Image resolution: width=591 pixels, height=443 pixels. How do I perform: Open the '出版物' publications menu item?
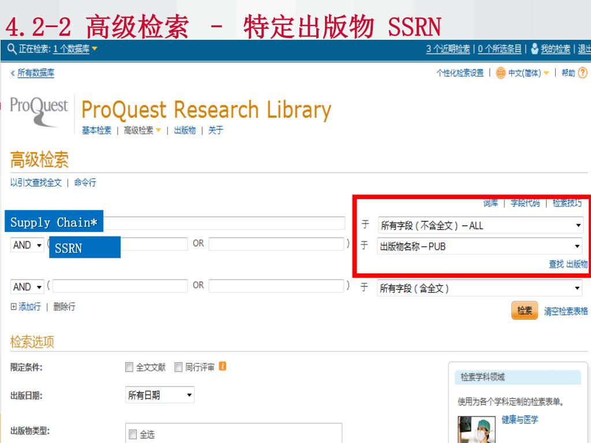185,130
